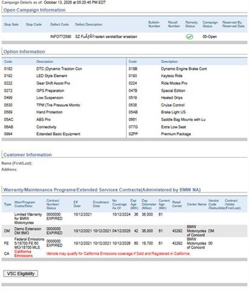Select BMW Motorcycles of Concord in DM row
This screenshot has height=290, width=249.
[x=196, y=231]
